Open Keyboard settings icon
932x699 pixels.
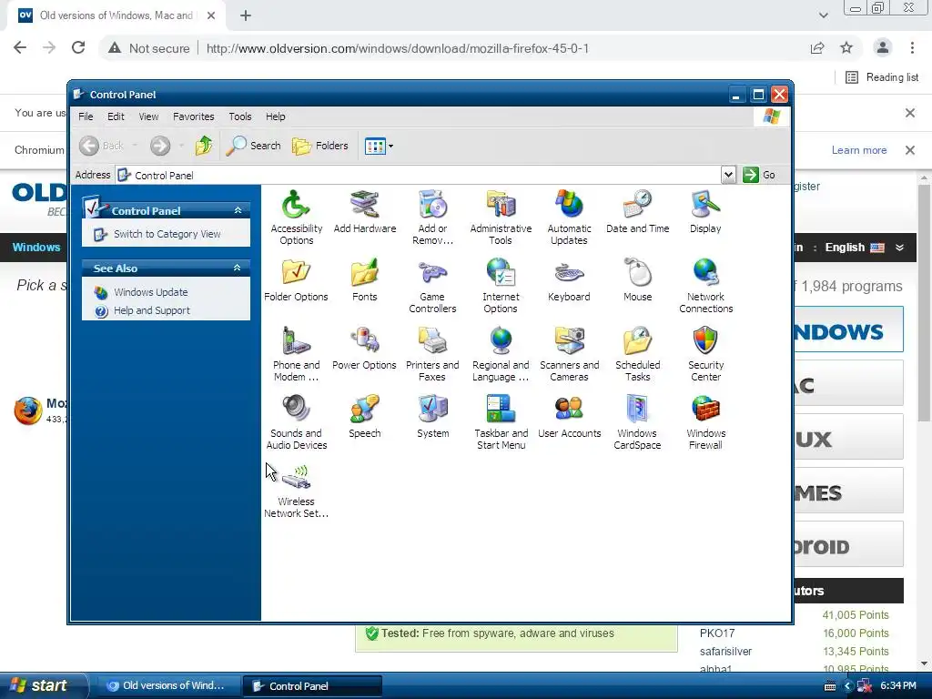[569, 280]
